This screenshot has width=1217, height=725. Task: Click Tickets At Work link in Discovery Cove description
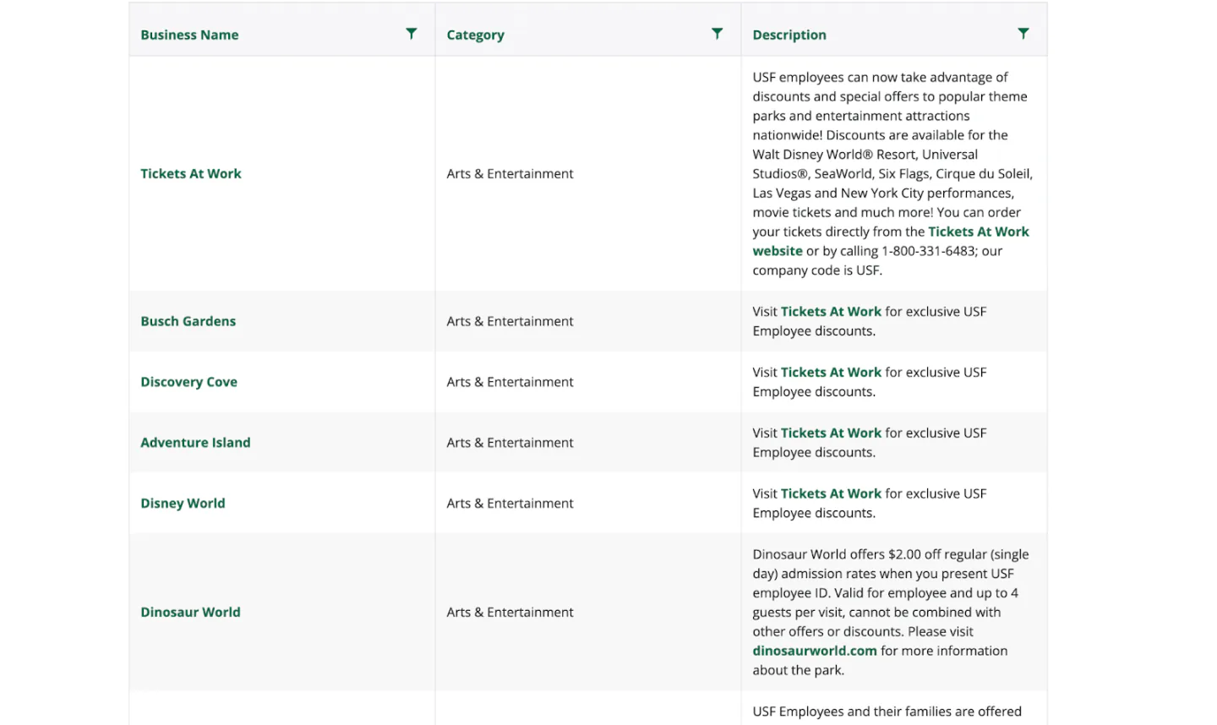pos(831,373)
